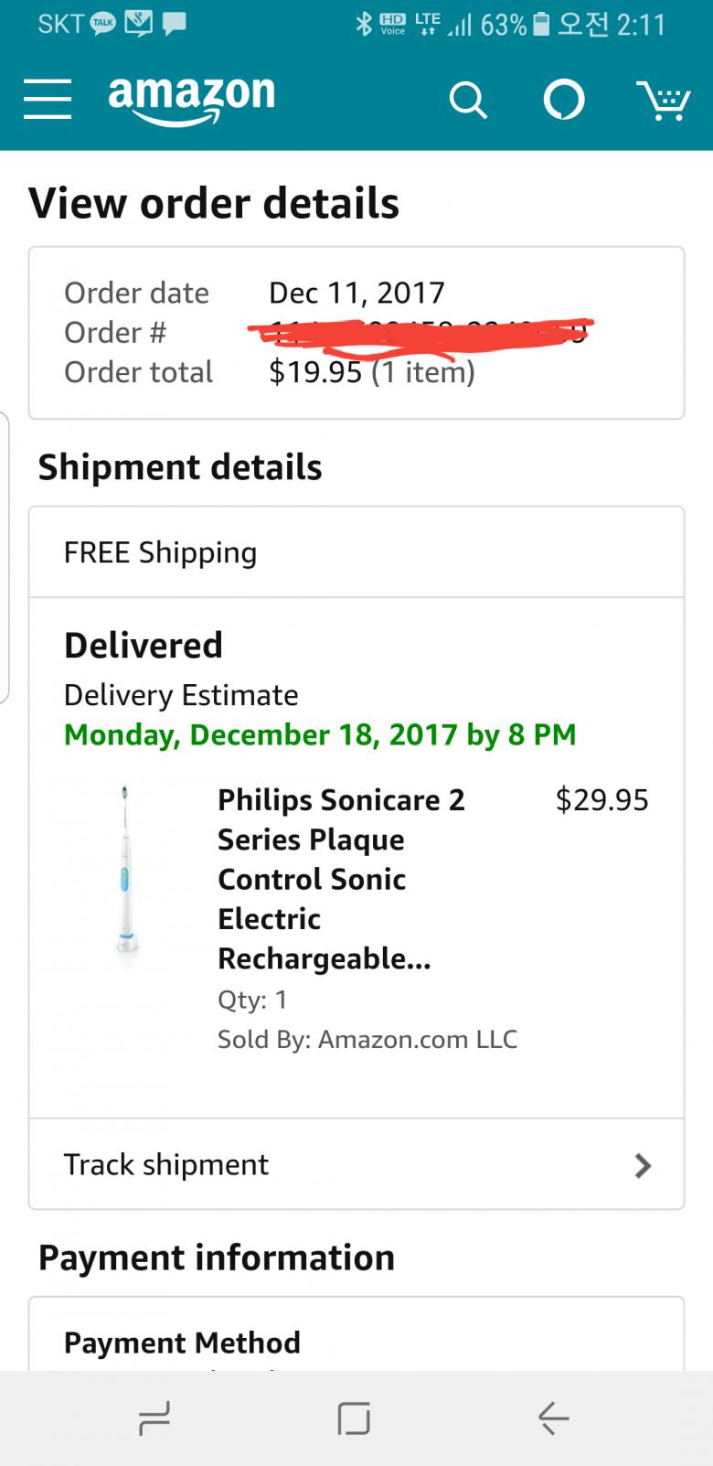Screen dimensions: 713x1466
Task: Open the hamburger navigation menu
Action: pos(48,99)
